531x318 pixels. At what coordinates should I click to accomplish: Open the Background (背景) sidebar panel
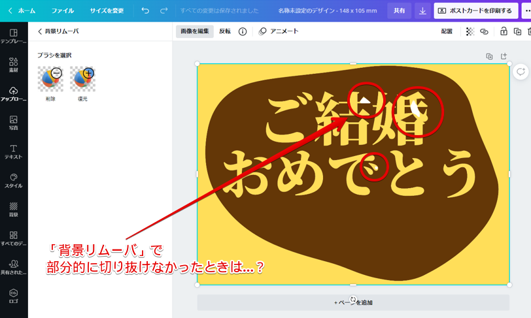(x=14, y=210)
